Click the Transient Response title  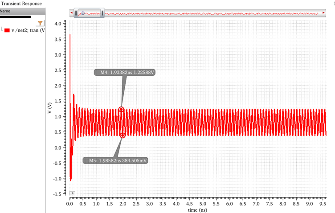tap(21, 4)
